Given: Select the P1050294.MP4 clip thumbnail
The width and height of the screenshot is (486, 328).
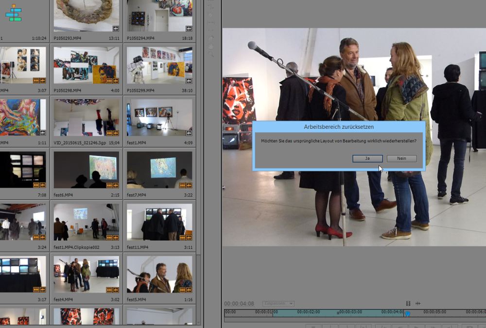Looking at the screenshot, I should click(159, 16).
